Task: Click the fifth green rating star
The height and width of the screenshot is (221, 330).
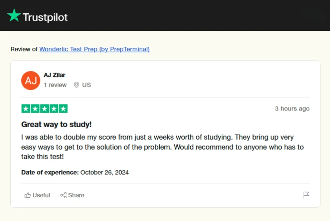Action: pos(63,109)
